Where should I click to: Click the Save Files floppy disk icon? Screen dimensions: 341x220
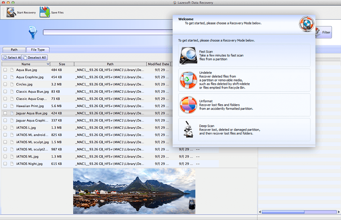coord(45,12)
